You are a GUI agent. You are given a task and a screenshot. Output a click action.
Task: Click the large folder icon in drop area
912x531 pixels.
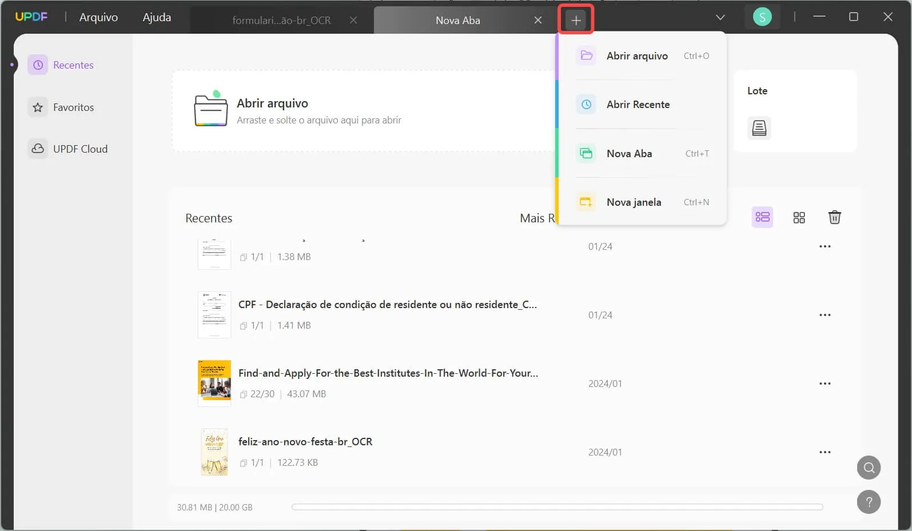coord(210,109)
